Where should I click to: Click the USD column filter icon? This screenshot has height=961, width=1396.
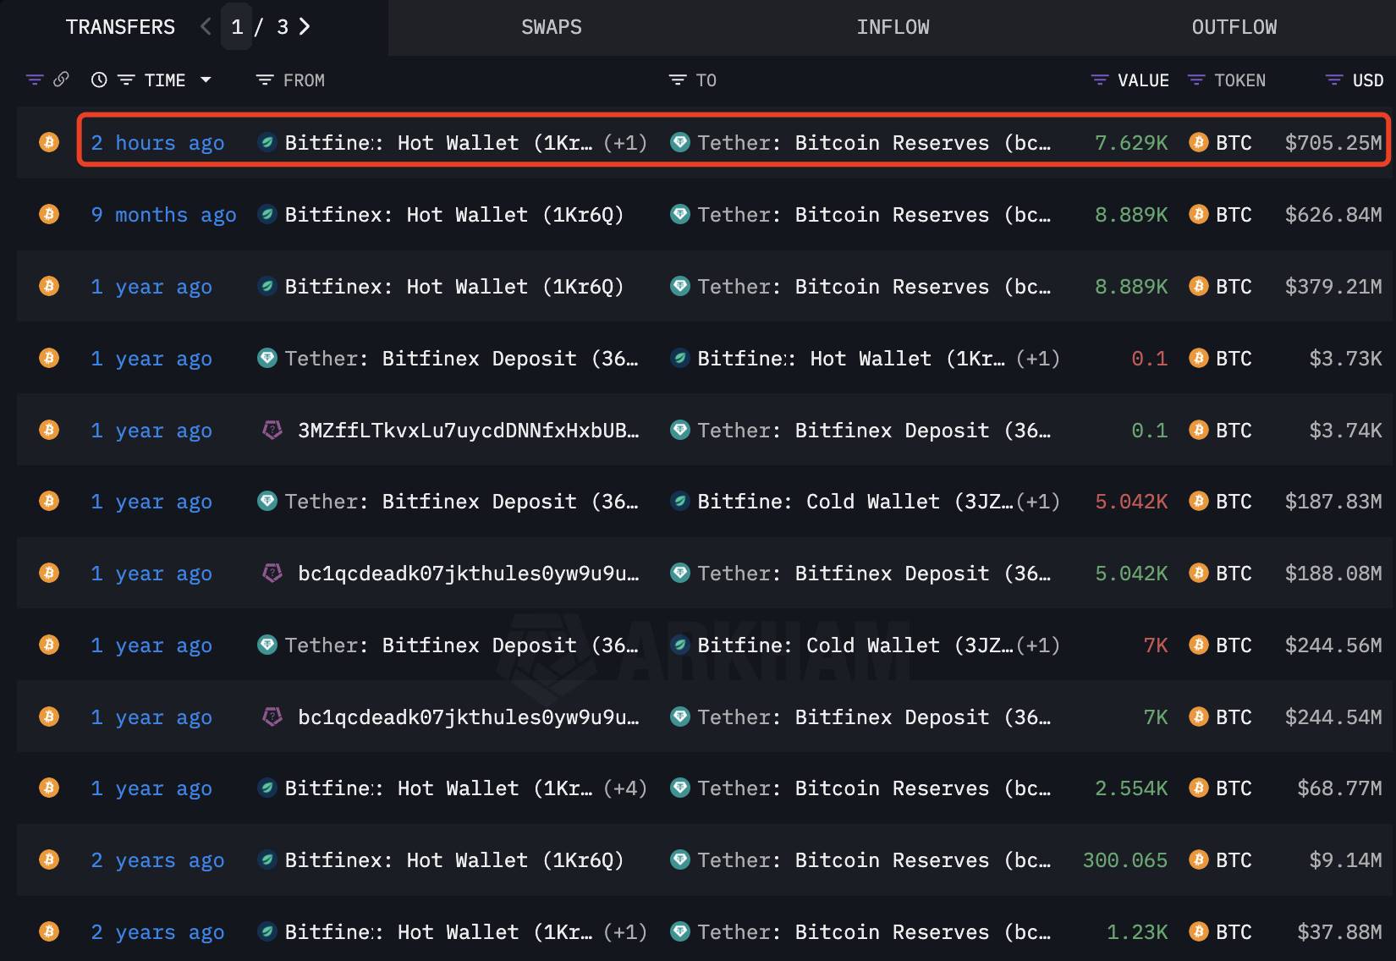pos(1334,80)
